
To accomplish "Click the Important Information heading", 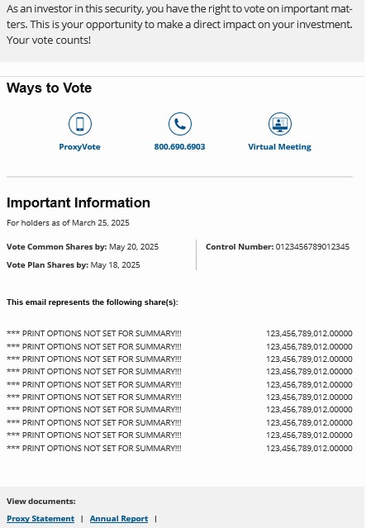I will 78,202.
